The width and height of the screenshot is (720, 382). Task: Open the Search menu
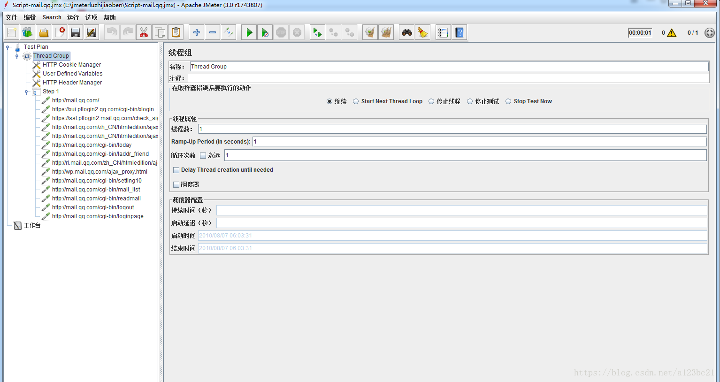point(52,17)
